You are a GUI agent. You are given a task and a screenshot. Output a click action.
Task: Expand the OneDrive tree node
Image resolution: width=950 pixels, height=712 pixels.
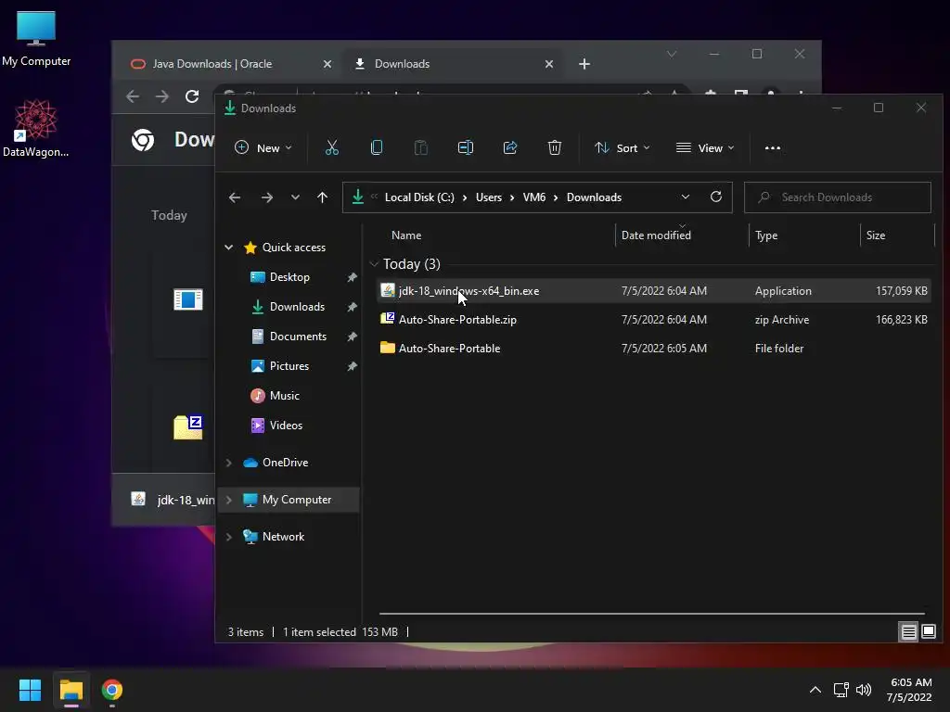click(228, 463)
